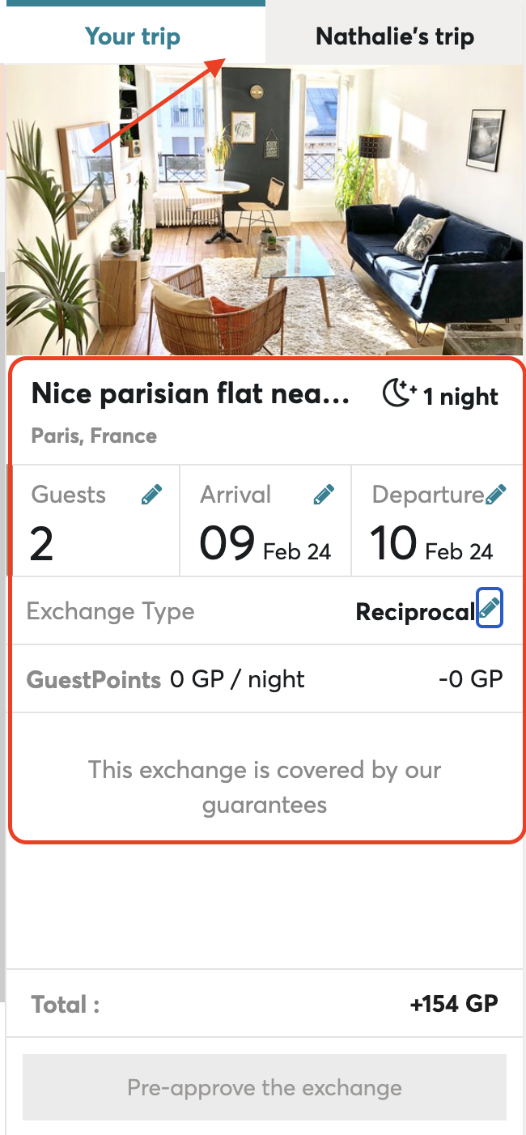Select the 09 Feb 24 arrival date

(x=265, y=544)
